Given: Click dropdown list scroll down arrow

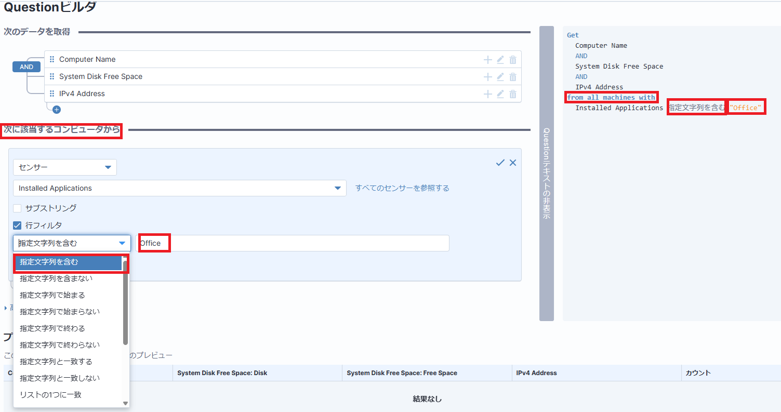Looking at the screenshot, I should pyautogui.click(x=125, y=403).
